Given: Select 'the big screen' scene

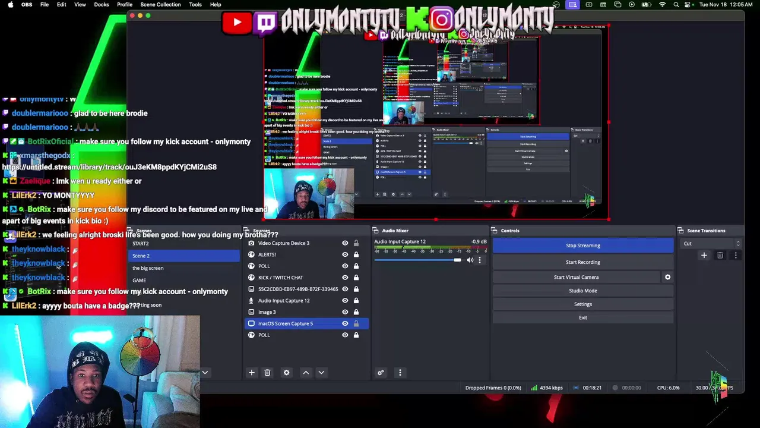Looking at the screenshot, I should pos(184,268).
